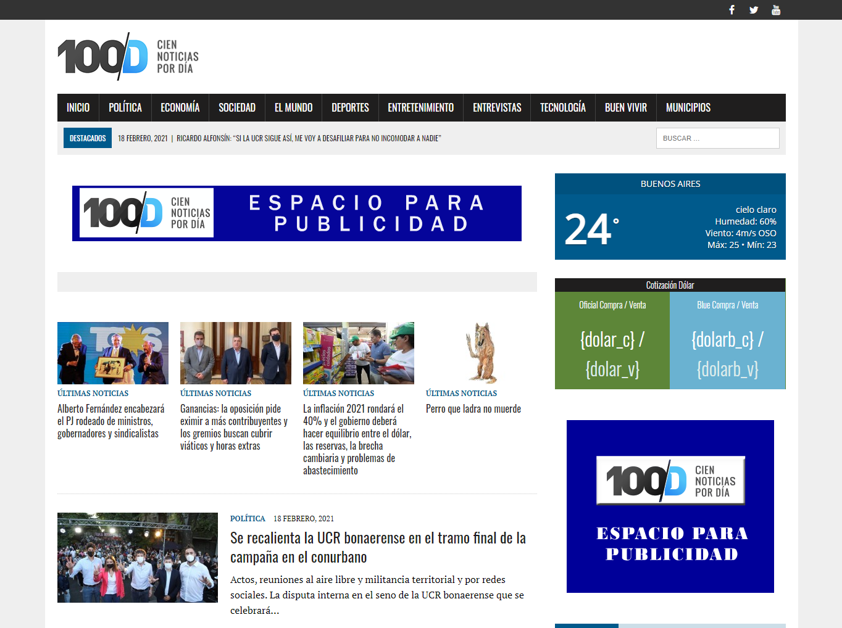Open the Municipios menu item

pos(688,107)
